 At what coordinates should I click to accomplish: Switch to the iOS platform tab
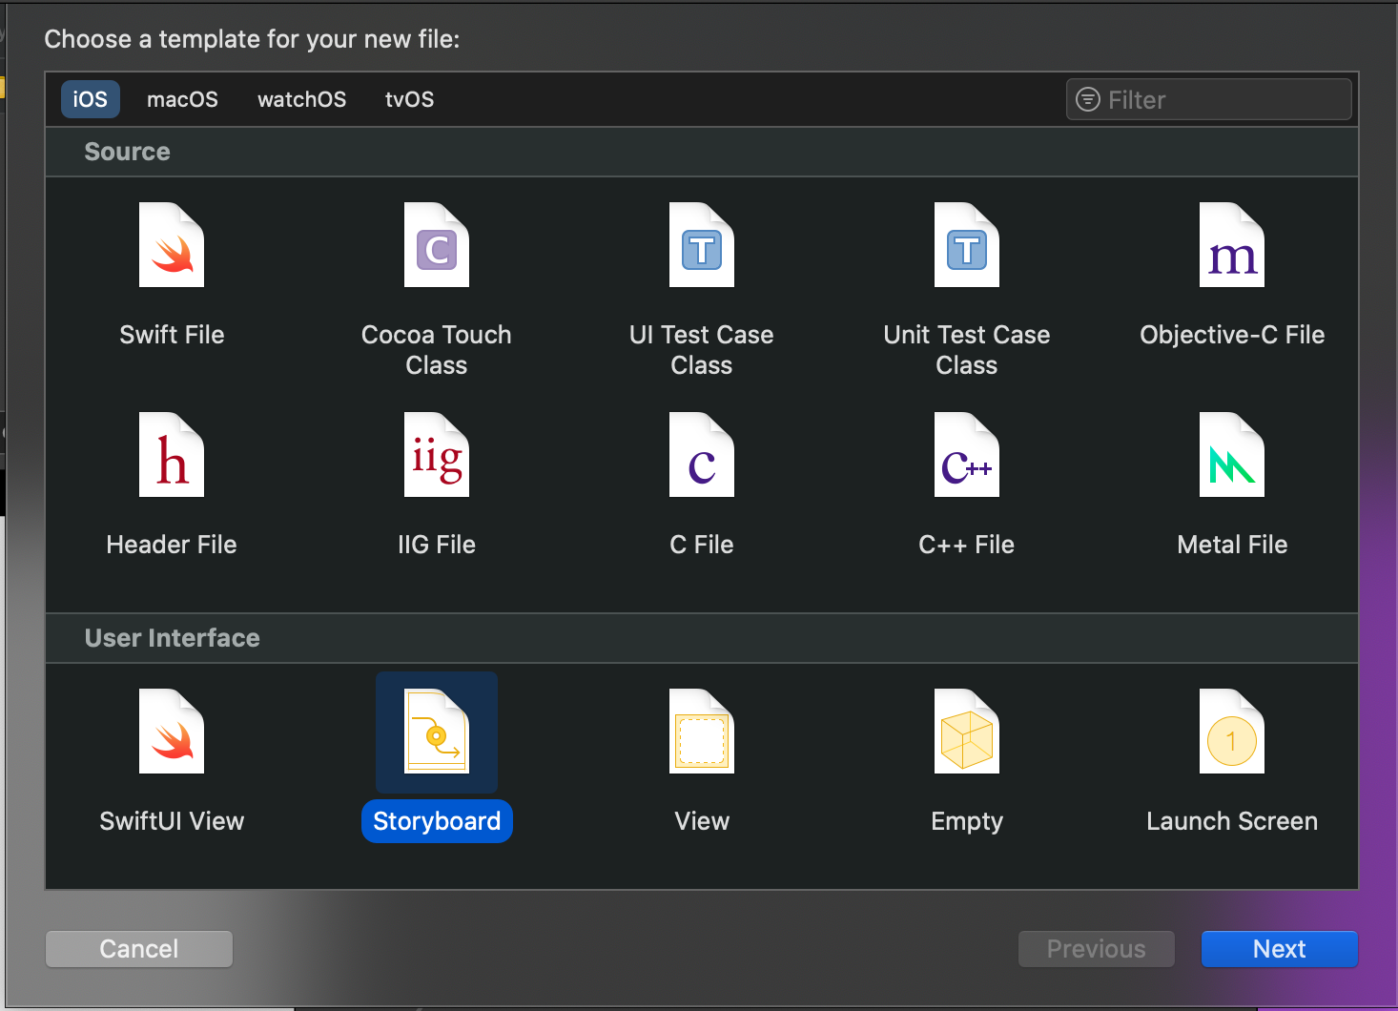click(x=91, y=99)
